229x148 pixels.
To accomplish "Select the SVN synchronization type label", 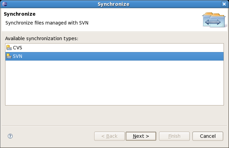I will point(17,56).
